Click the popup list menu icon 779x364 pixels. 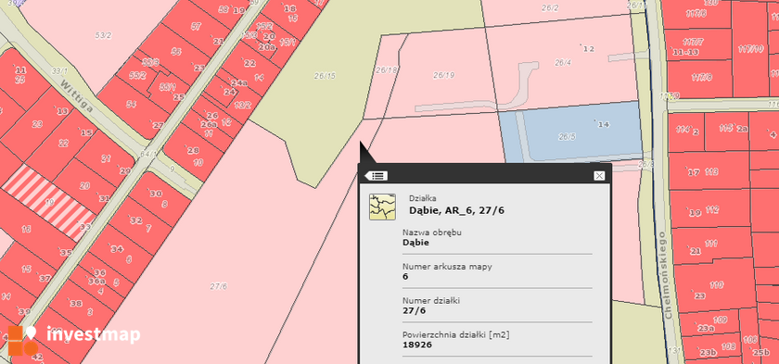[x=377, y=176]
